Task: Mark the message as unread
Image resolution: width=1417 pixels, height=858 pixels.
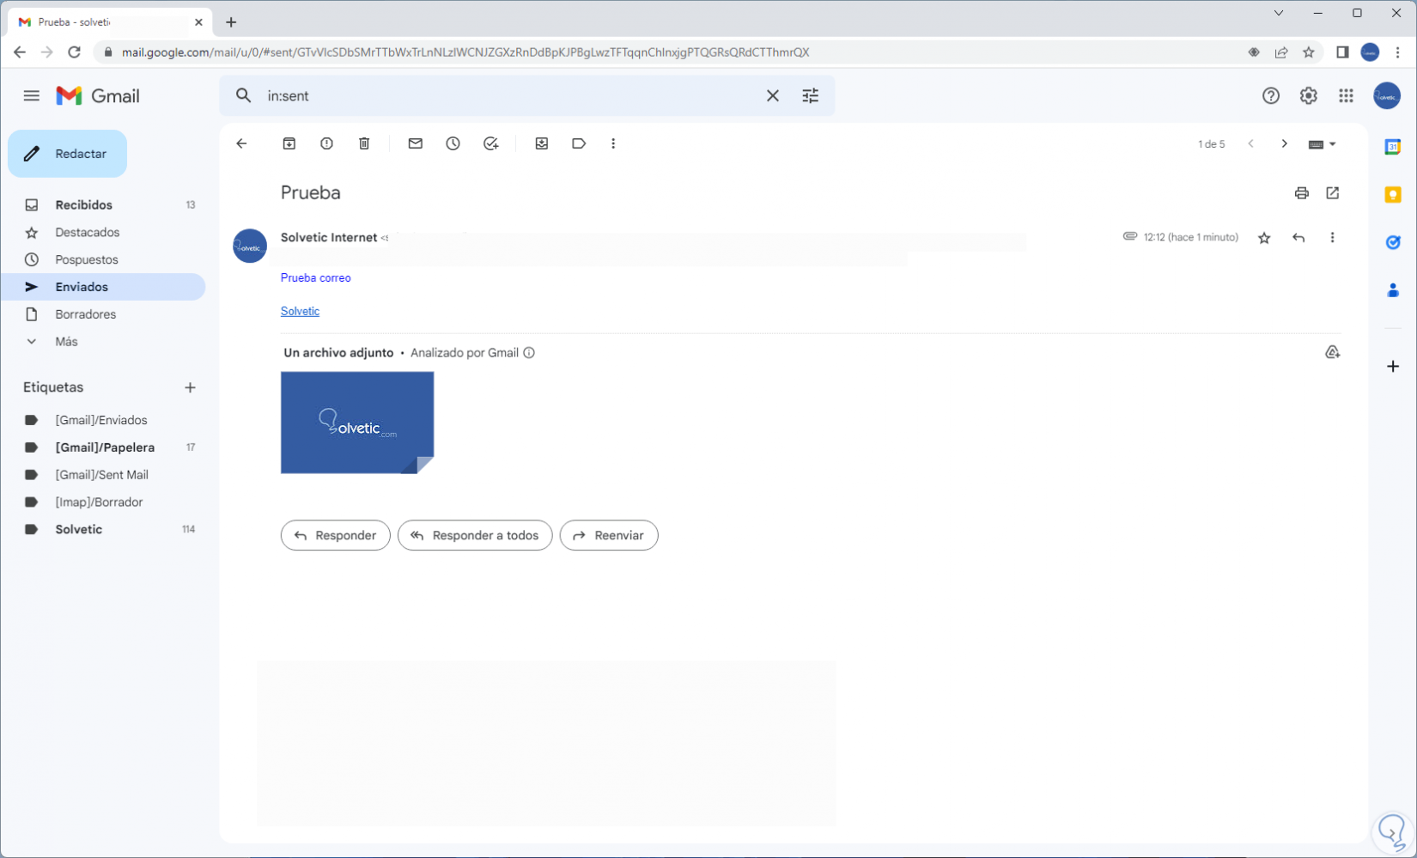Action: coord(416,143)
